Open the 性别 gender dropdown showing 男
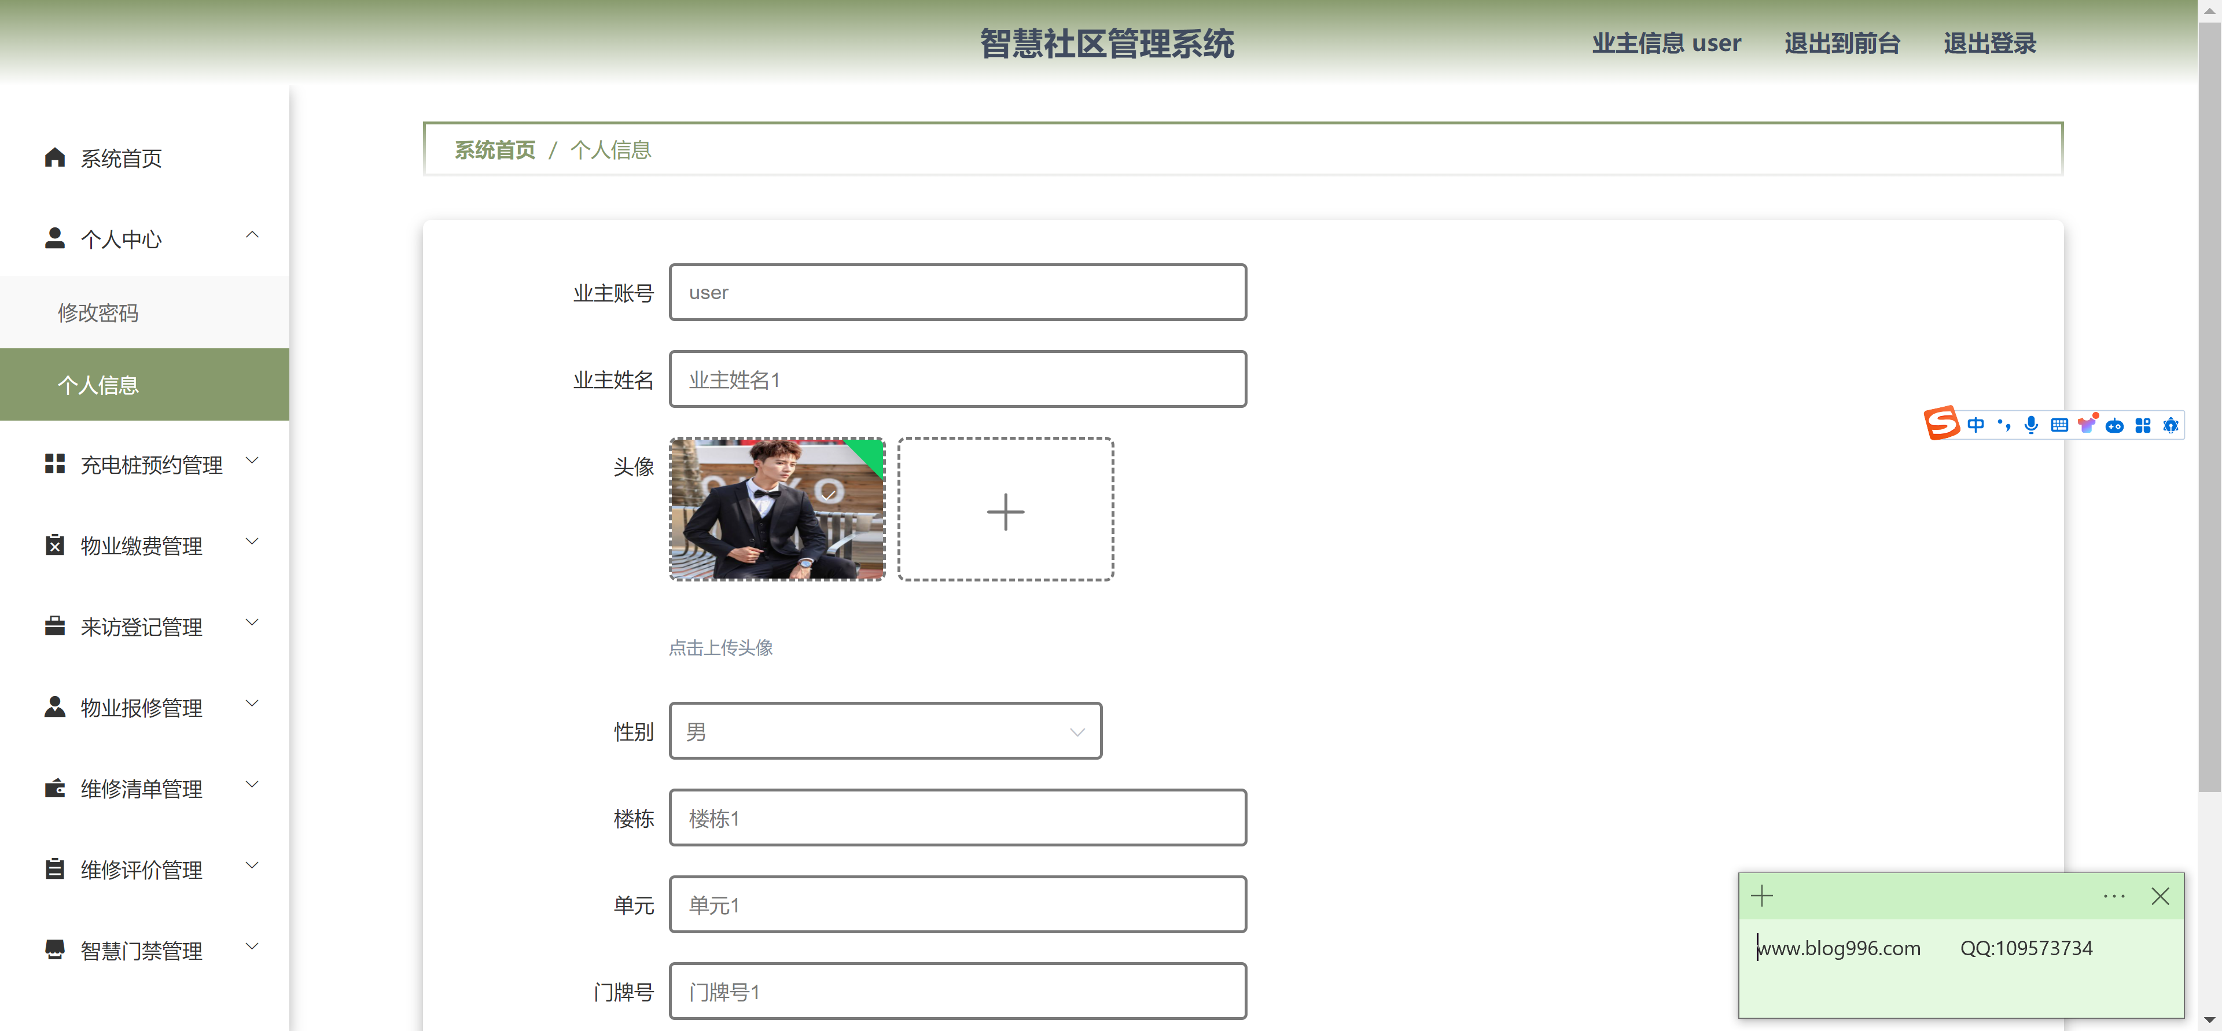The height and width of the screenshot is (1031, 2222). 885,731
